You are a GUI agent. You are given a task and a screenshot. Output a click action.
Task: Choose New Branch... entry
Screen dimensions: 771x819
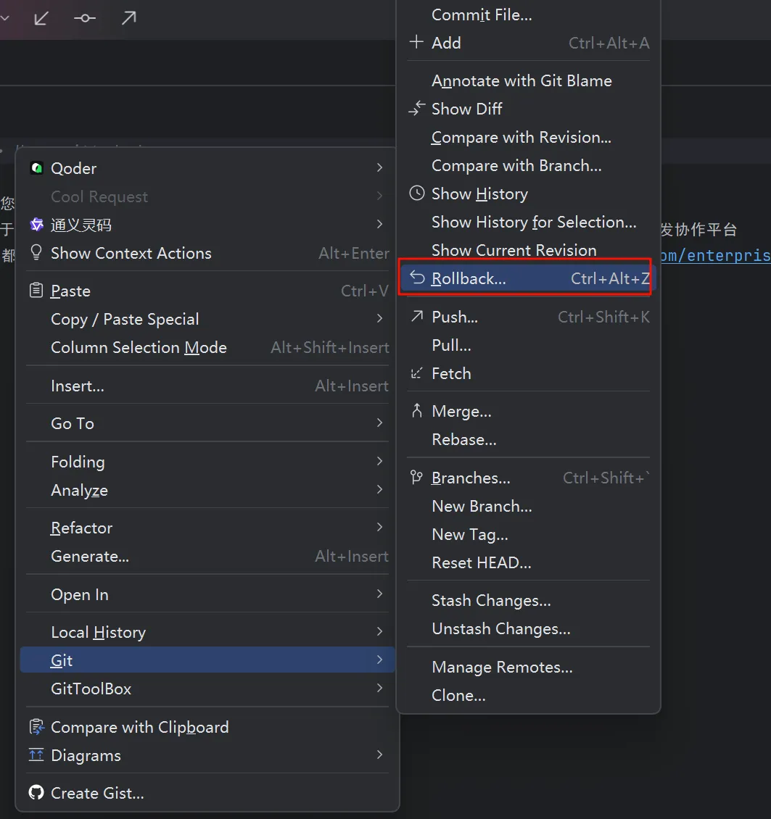tap(529, 506)
